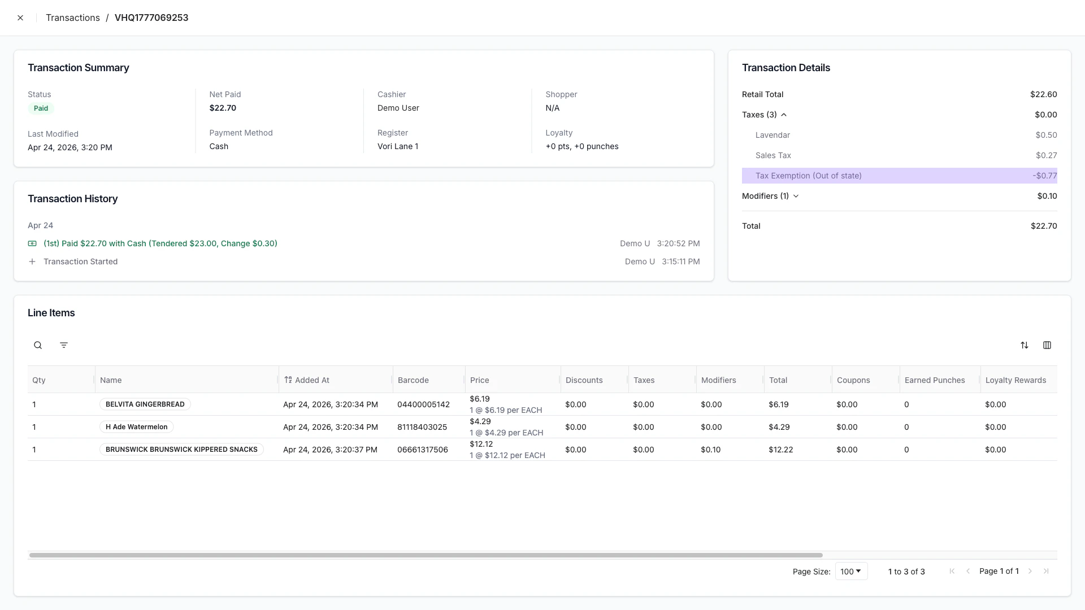Select the H Ade Watermelon item name
This screenshot has height=610, width=1085.
(x=136, y=426)
